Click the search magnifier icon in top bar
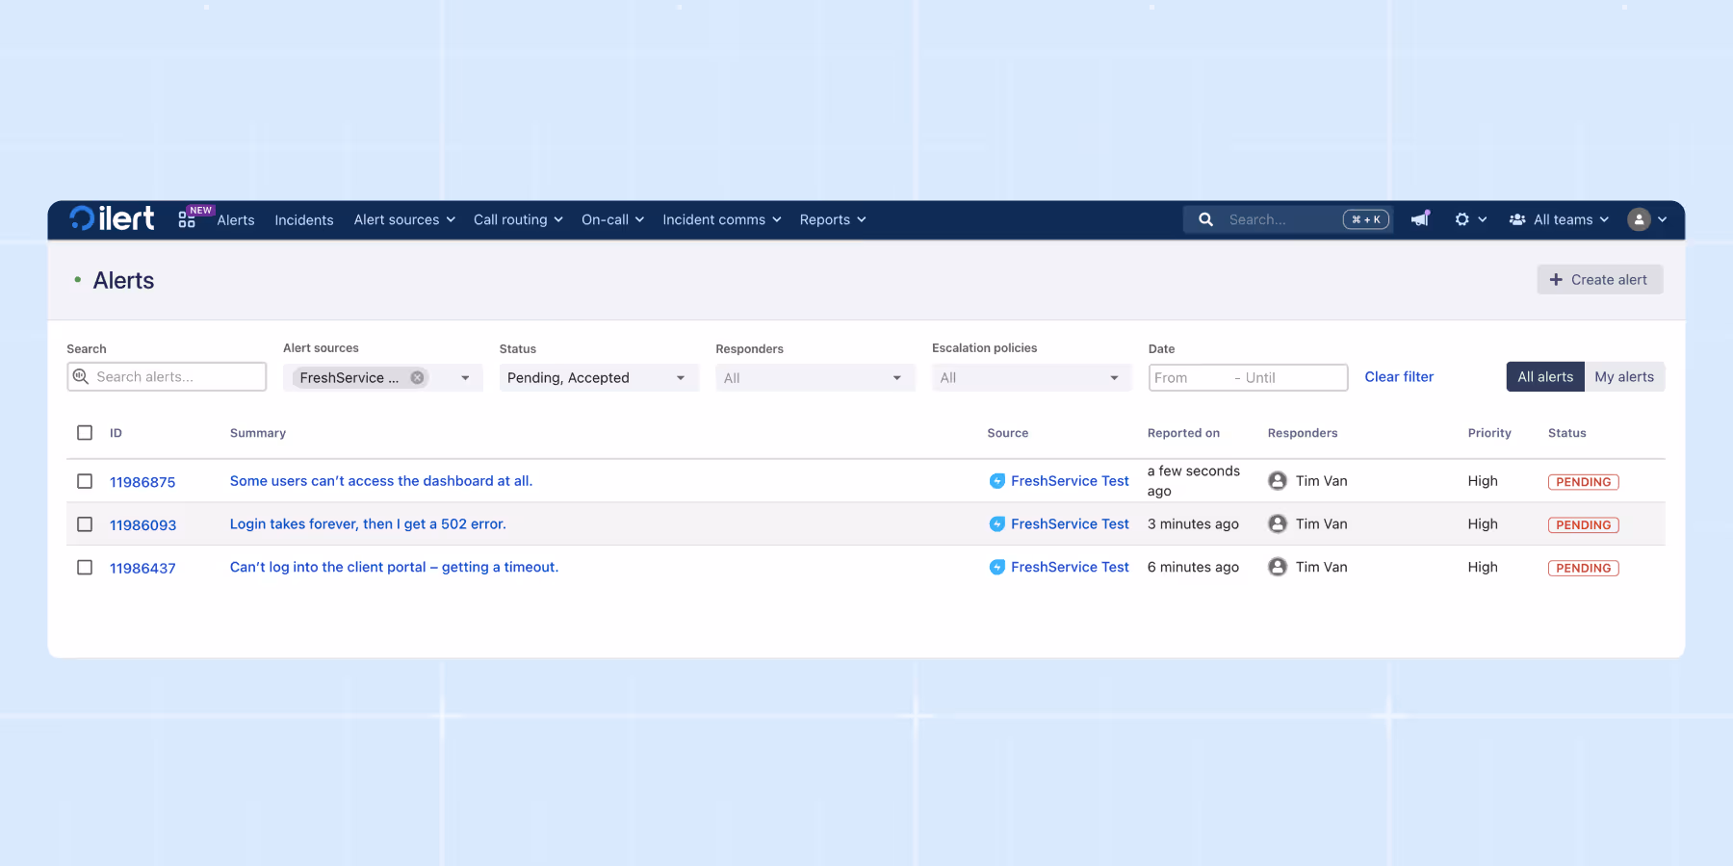This screenshot has height=866, width=1733. pyautogui.click(x=1205, y=219)
